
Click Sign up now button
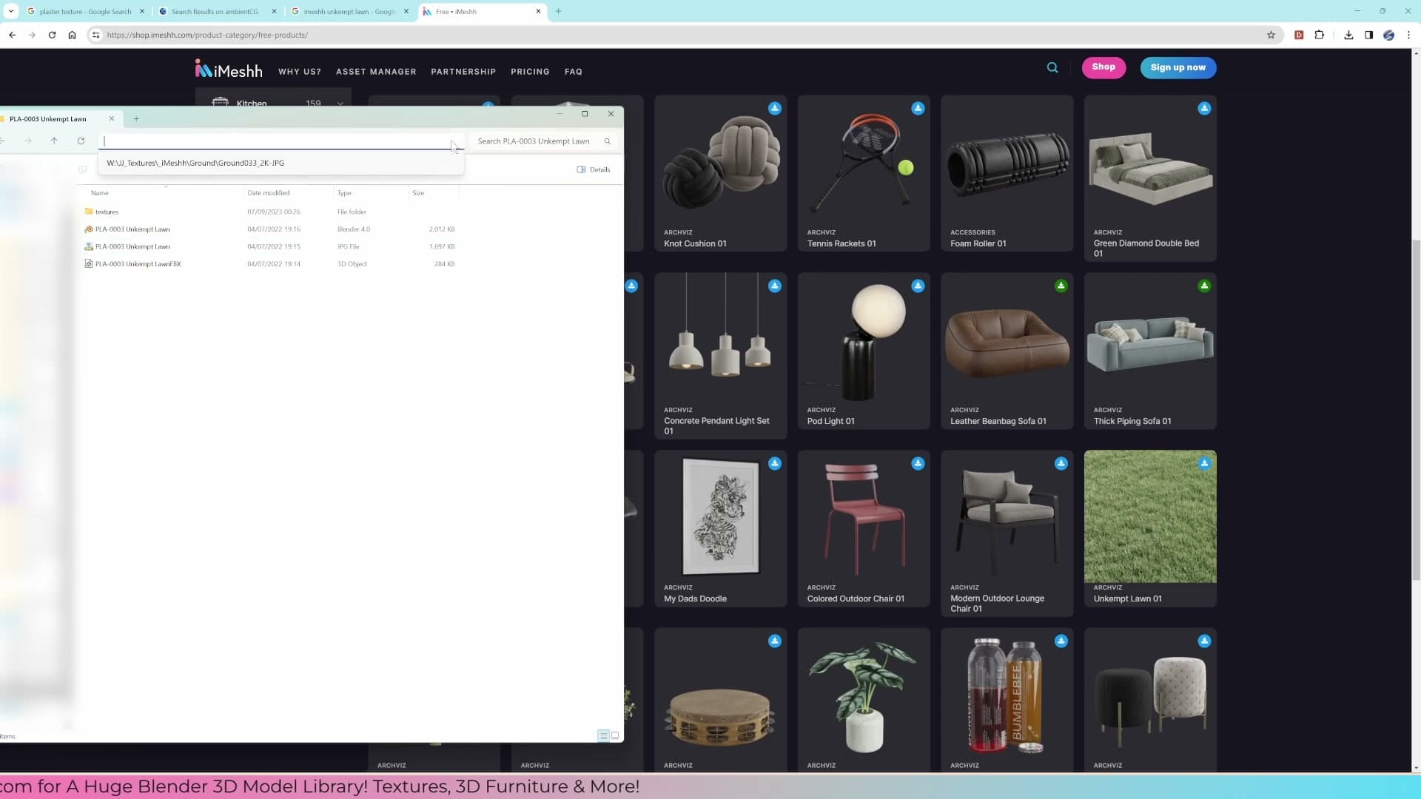tap(1178, 67)
